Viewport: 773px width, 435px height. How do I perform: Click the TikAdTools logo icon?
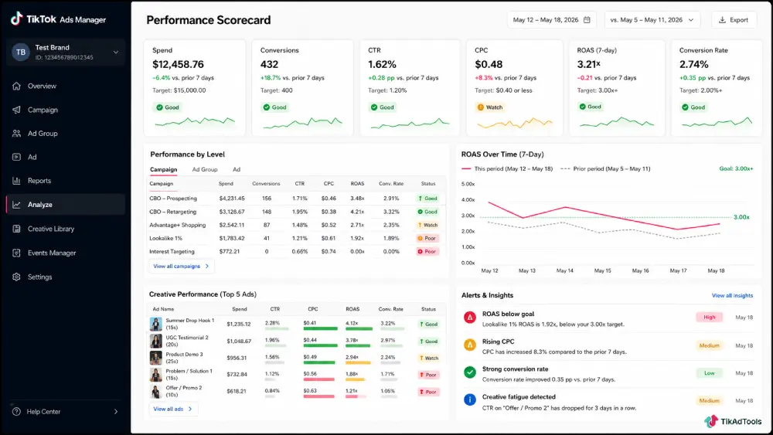tap(711, 421)
